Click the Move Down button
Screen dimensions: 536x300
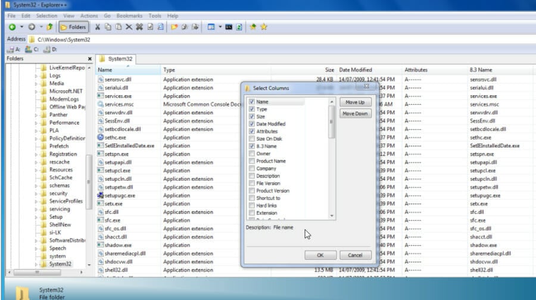tap(355, 114)
